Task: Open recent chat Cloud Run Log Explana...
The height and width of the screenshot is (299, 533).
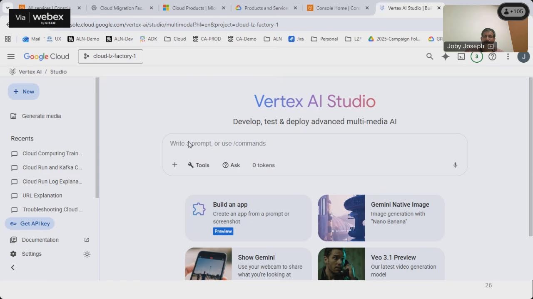Action: (x=47, y=181)
